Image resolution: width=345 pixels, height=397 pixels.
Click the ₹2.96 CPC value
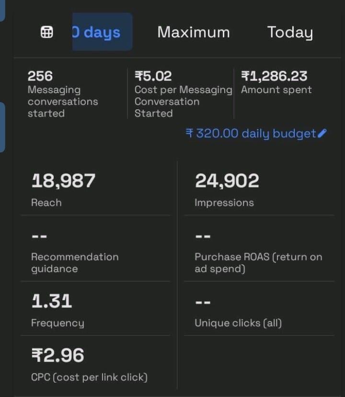tap(57, 355)
